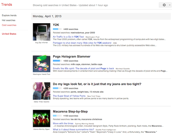Open 'Move with the times' article
The image size is (172, 135).
click(63, 123)
